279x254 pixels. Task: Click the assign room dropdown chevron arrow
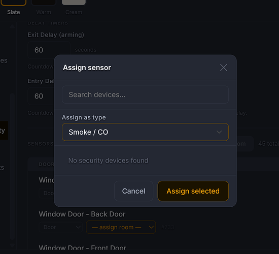tap(151, 227)
